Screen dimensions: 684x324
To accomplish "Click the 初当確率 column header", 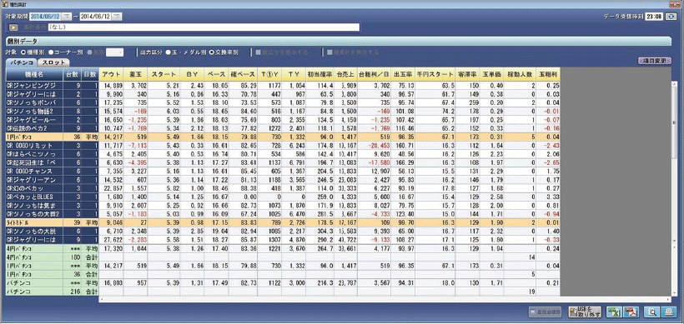I will (x=319, y=74).
